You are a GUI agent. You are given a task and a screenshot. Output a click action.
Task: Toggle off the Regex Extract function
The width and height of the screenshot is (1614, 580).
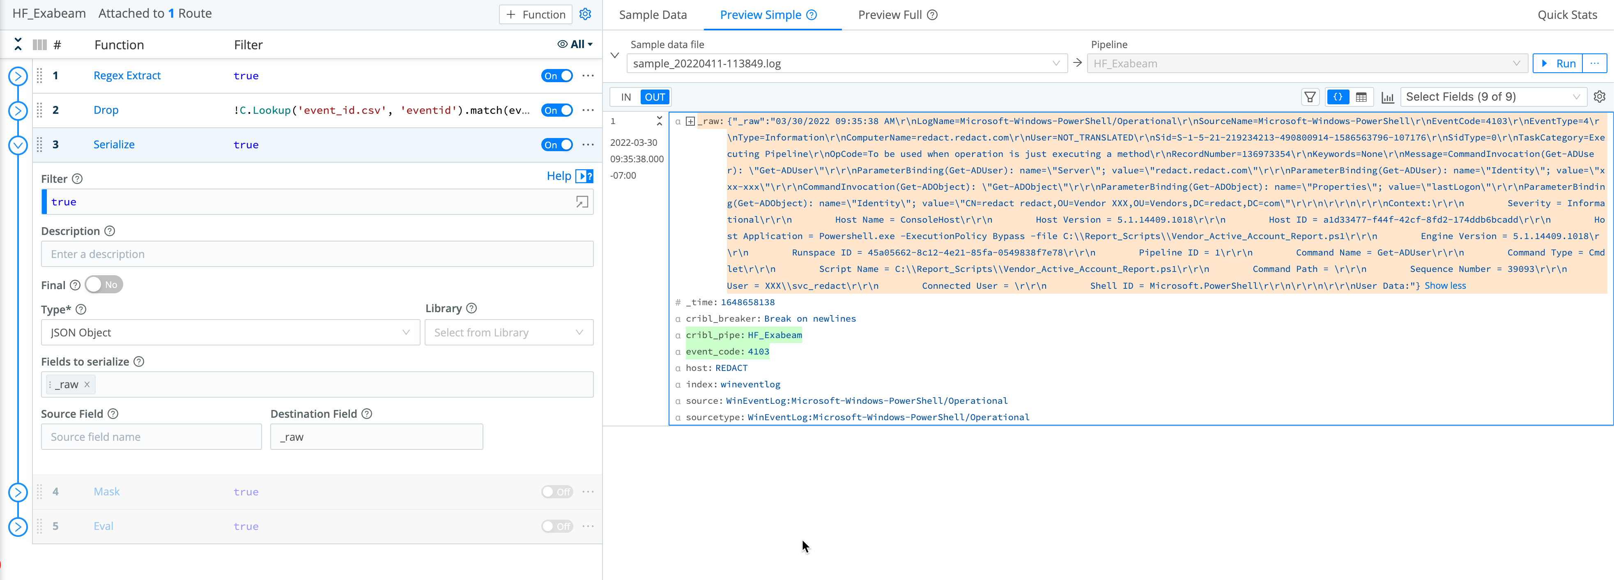click(x=556, y=76)
